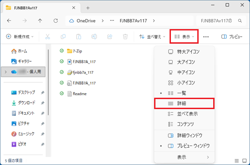Expand chevron after OneDrive in address bar
This screenshot has height=165, width=250.
(103, 21)
